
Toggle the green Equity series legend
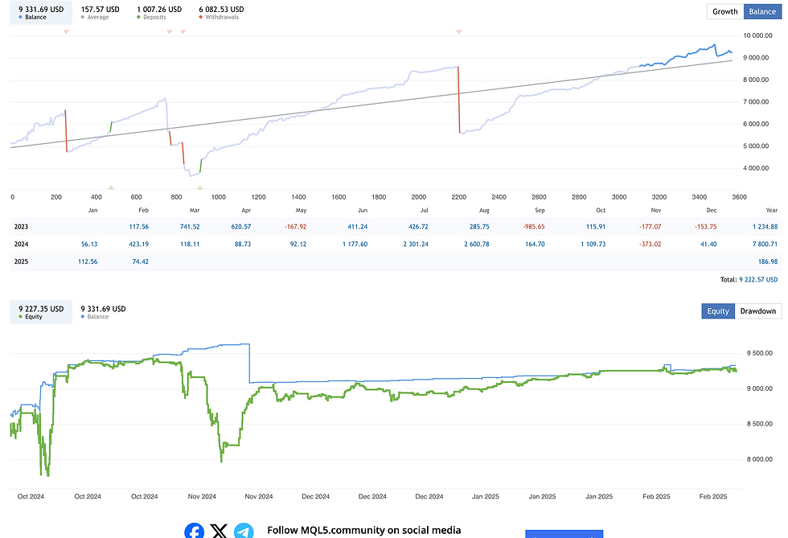[x=22, y=315]
